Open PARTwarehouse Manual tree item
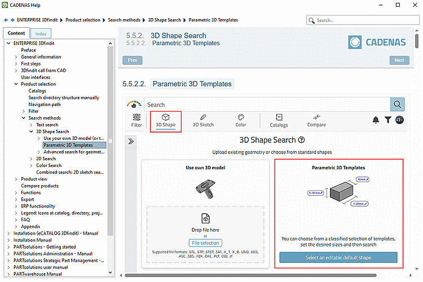Image resolution: width=423 pixels, height=282 pixels. coord(38,274)
